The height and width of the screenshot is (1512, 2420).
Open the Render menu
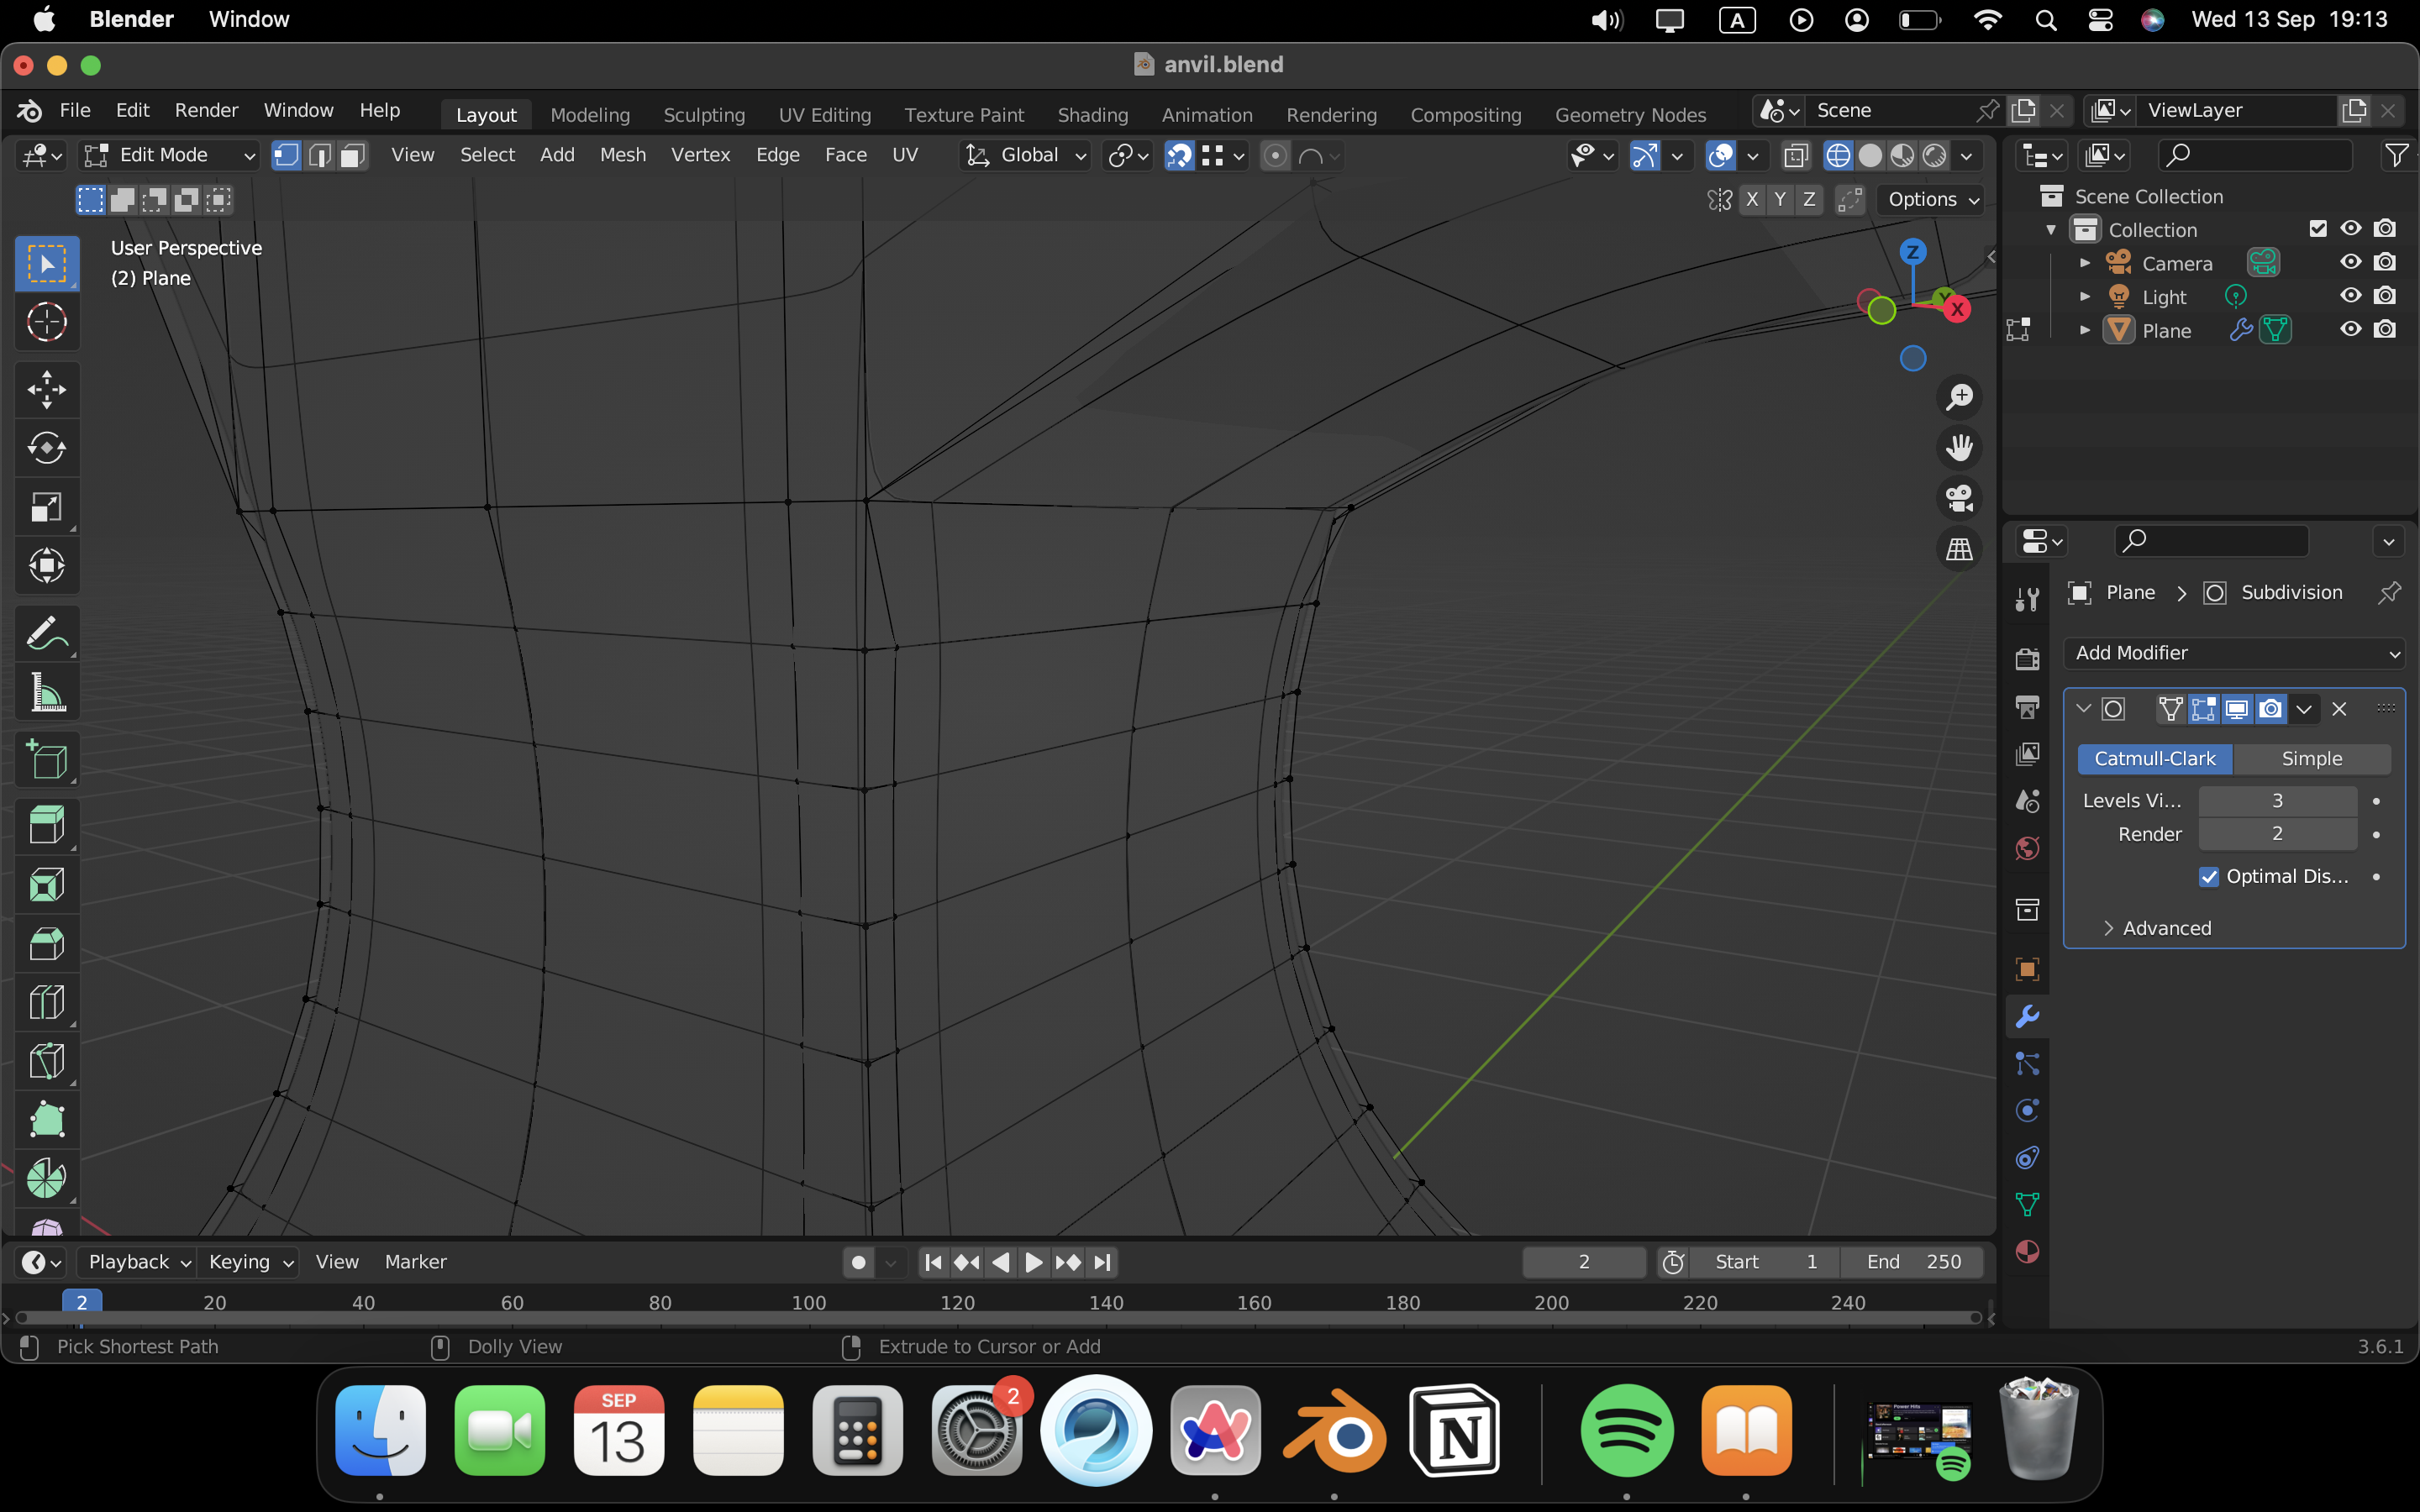(206, 110)
